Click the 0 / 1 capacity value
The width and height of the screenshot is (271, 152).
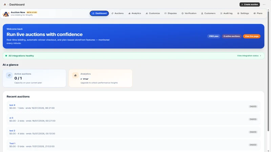coord(18,78)
